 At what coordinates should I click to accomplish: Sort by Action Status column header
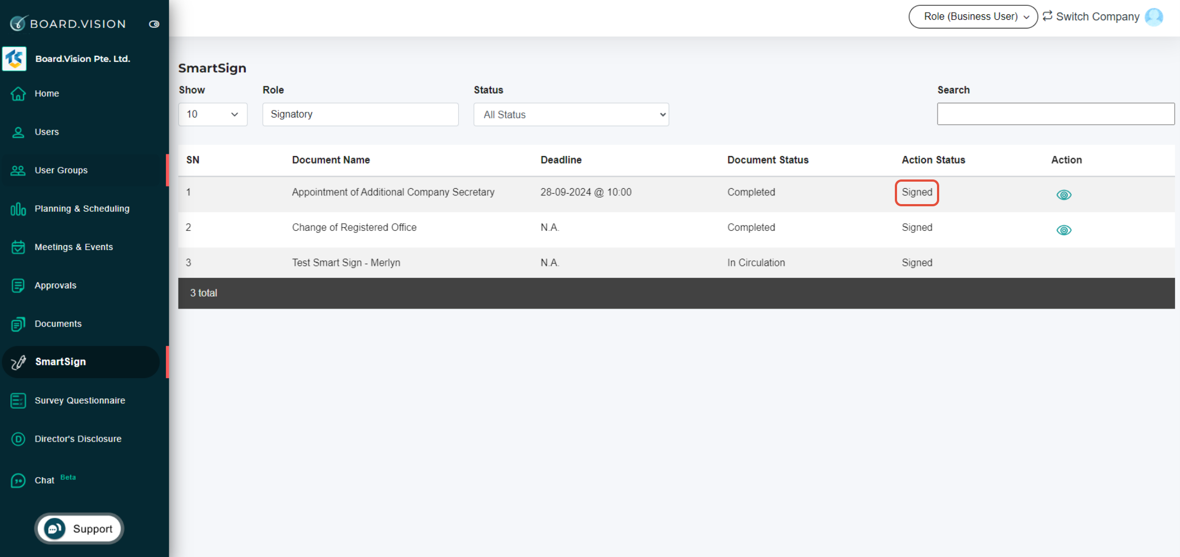933,160
